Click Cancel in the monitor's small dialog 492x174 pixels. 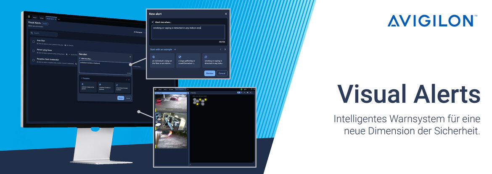[x=128, y=98]
